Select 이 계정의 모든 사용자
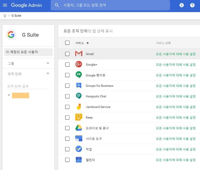Screen dimensions: 200x170 pyautogui.click(x=28, y=52)
